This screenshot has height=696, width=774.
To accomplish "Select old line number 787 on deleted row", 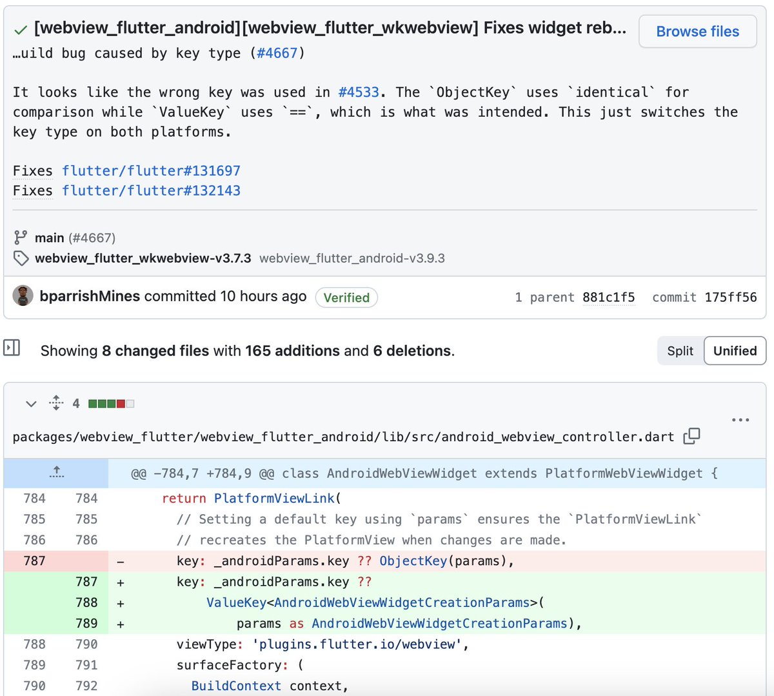I will click(34, 561).
